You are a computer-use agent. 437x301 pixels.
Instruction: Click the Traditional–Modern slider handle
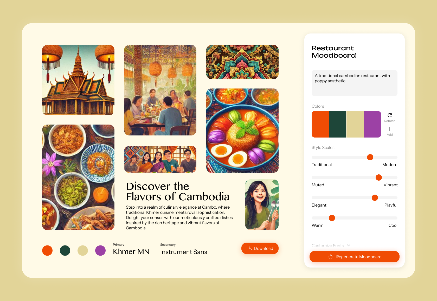point(370,157)
